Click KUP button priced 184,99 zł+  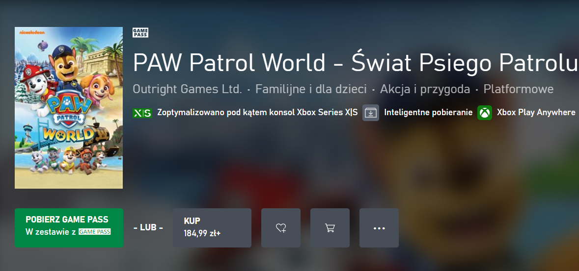212,228
